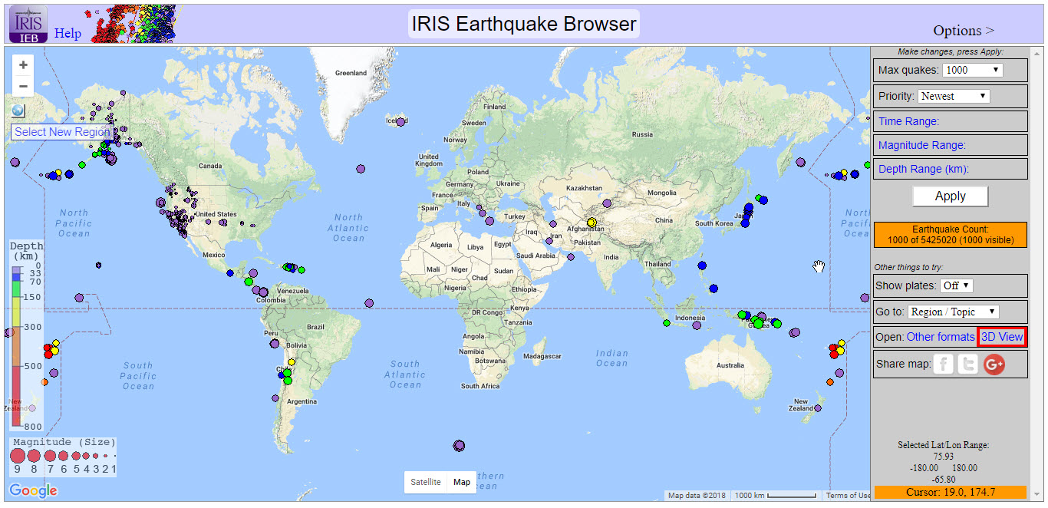Viewport: 1048px width, 508px height.
Task: Open the Priority dropdown set to Newest
Action: pos(954,96)
